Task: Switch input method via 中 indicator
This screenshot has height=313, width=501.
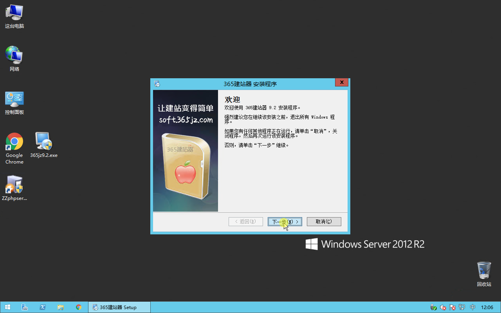Action: [473, 308]
